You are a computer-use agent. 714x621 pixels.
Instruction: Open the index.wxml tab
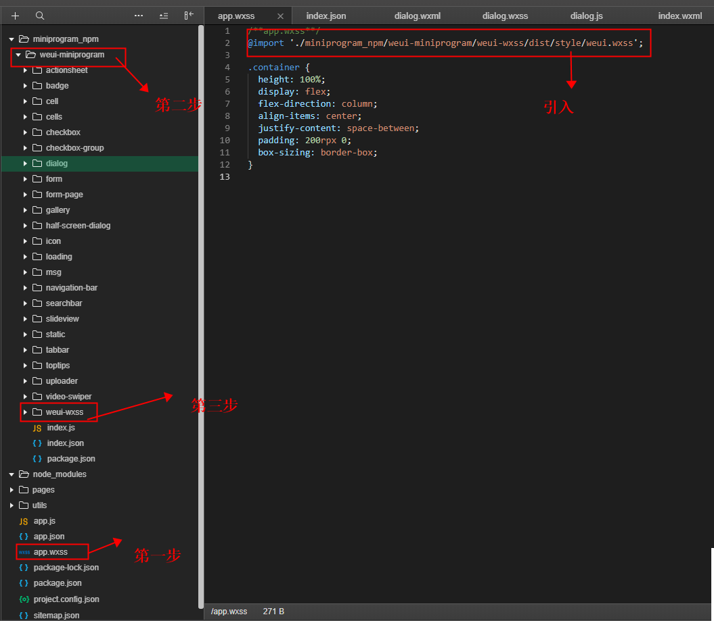[679, 16]
